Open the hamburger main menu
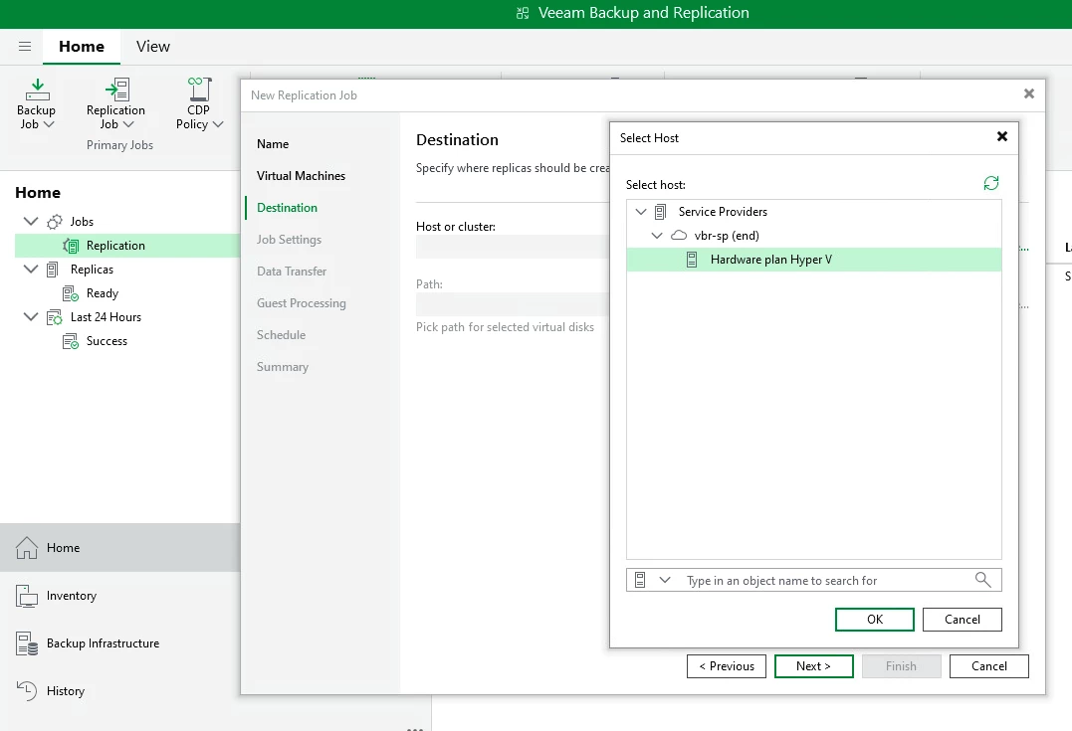This screenshot has width=1072, height=731. pyautogui.click(x=25, y=47)
